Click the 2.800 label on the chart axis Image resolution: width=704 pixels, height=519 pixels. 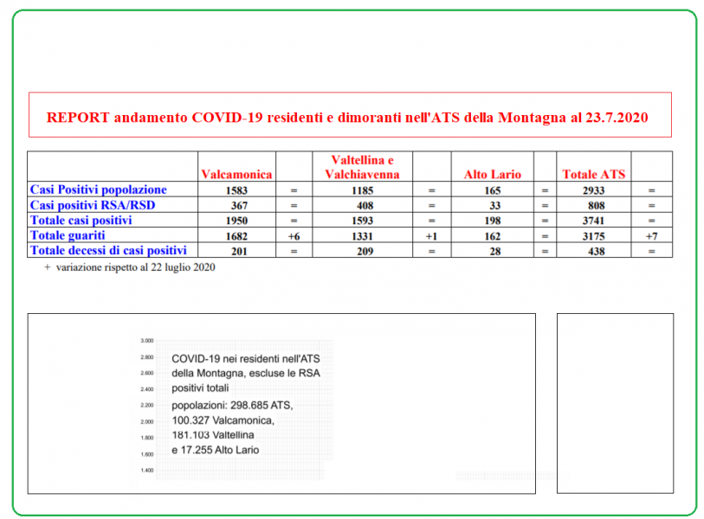pos(147,357)
